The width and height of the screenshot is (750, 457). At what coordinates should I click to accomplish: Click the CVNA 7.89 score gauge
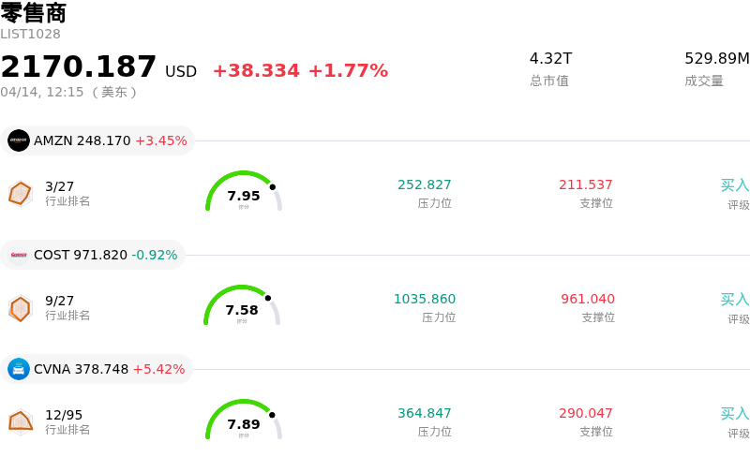coord(244,421)
